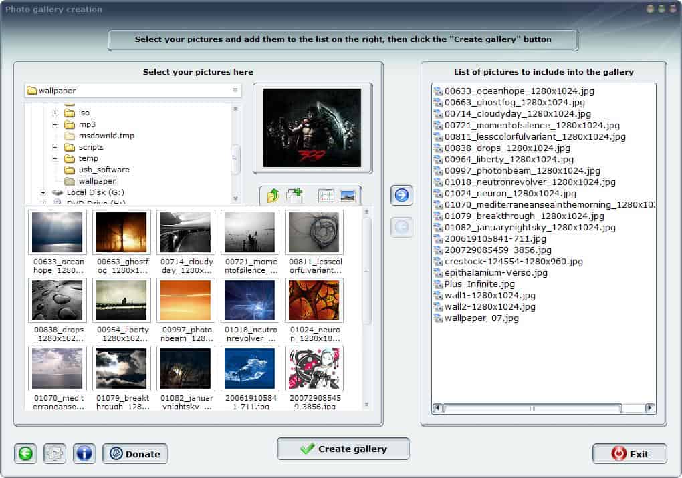Select the 00838_drops thumbnail
Screen dimensions: 682x478
click(x=58, y=300)
